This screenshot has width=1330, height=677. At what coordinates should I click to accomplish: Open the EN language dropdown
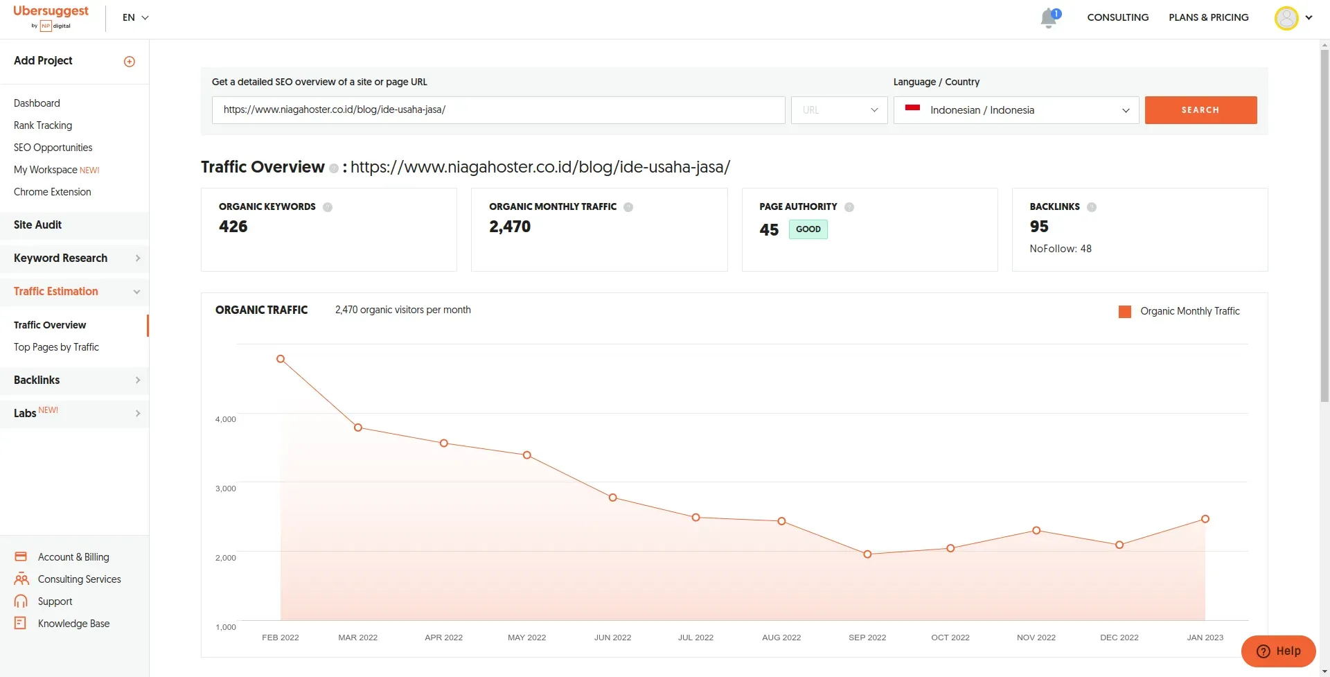click(x=136, y=17)
